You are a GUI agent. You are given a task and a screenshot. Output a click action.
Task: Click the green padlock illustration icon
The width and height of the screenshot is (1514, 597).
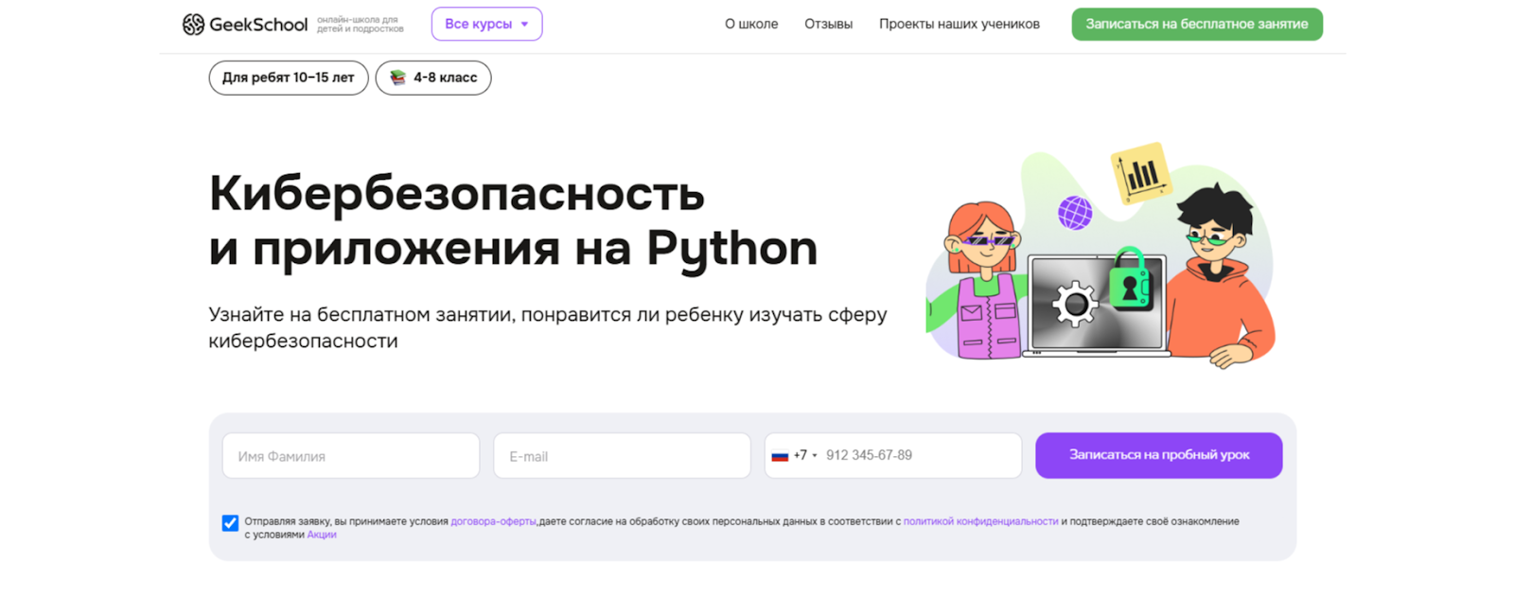coord(1129,281)
